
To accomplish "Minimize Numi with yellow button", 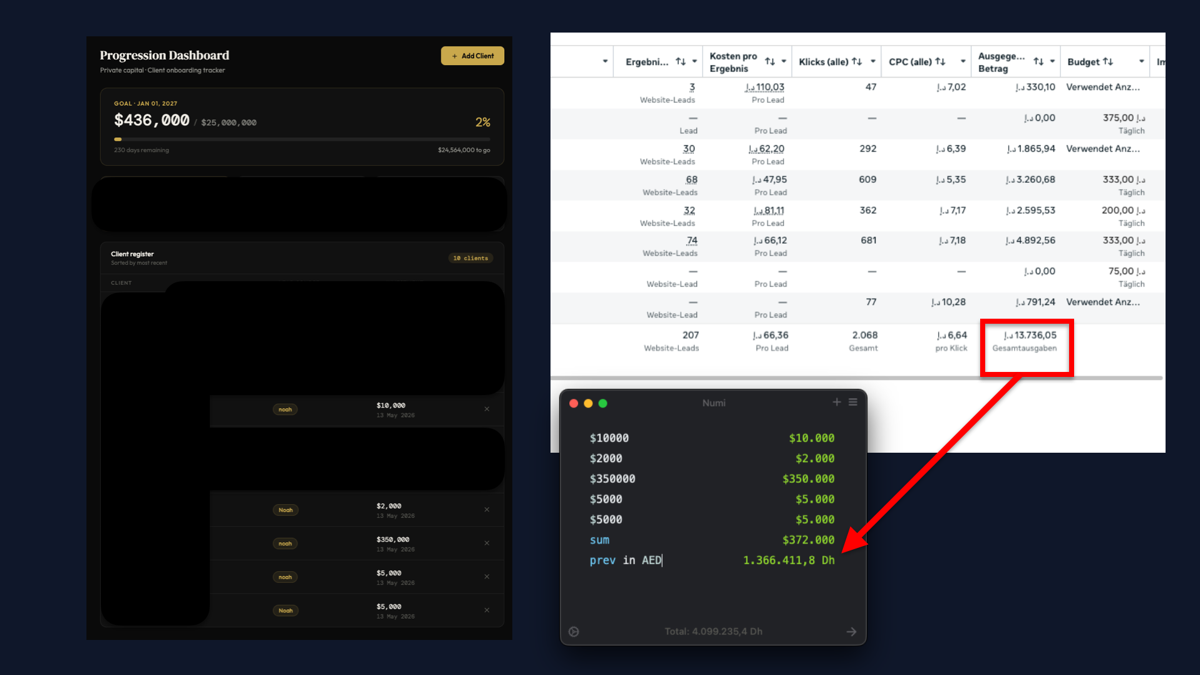I will point(588,403).
